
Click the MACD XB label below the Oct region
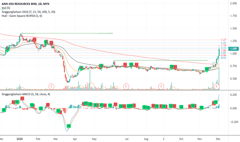[x=181, y=107]
